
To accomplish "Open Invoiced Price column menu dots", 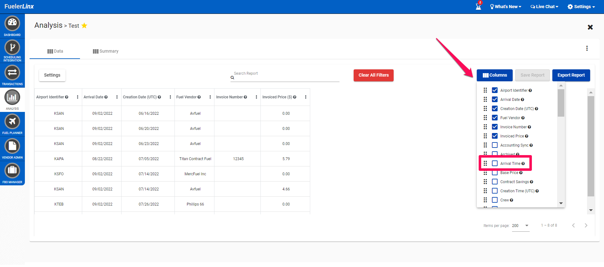I will pyautogui.click(x=305, y=97).
